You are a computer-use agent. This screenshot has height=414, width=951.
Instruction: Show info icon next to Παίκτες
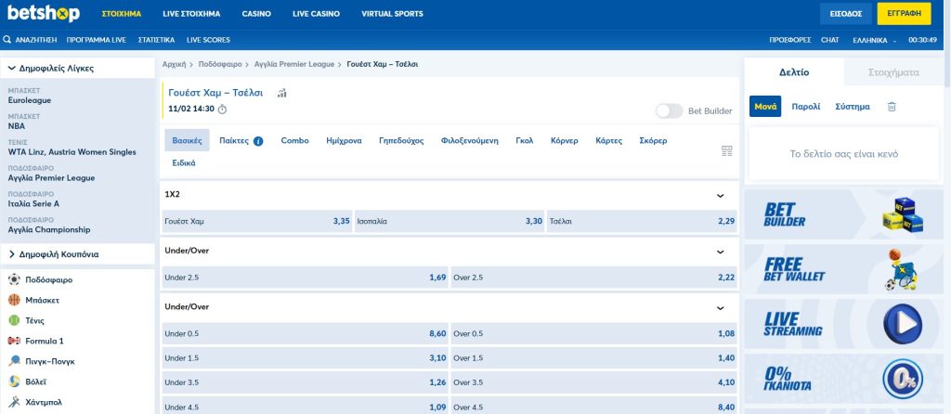click(x=258, y=141)
